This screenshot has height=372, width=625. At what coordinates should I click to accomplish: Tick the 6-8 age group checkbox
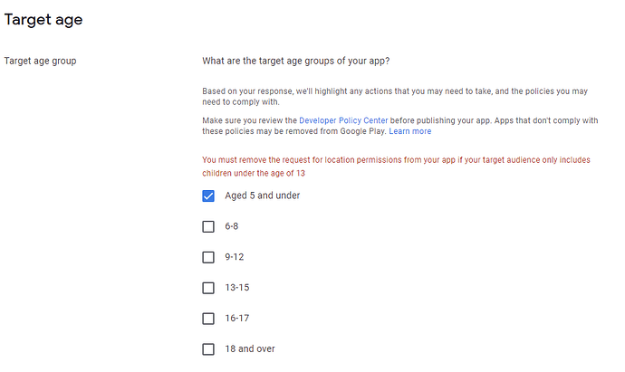point(208,226)
